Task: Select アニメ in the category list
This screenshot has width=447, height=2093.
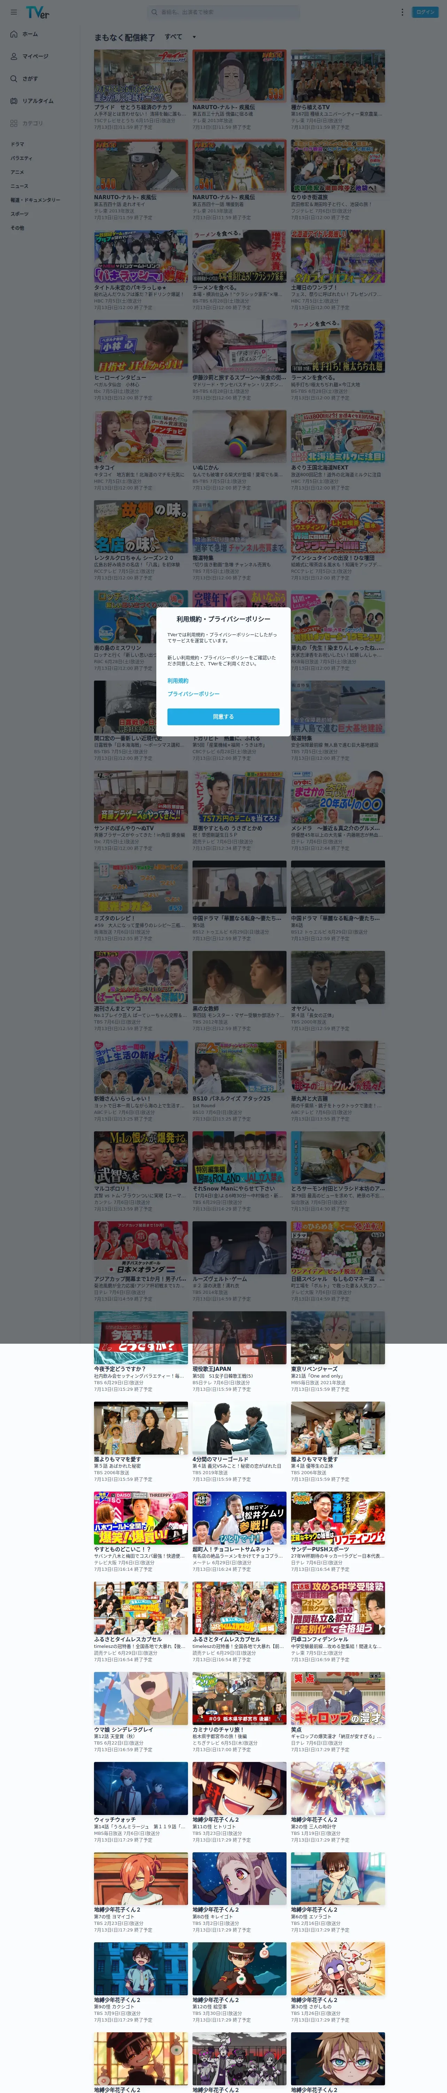Action: 17,172
